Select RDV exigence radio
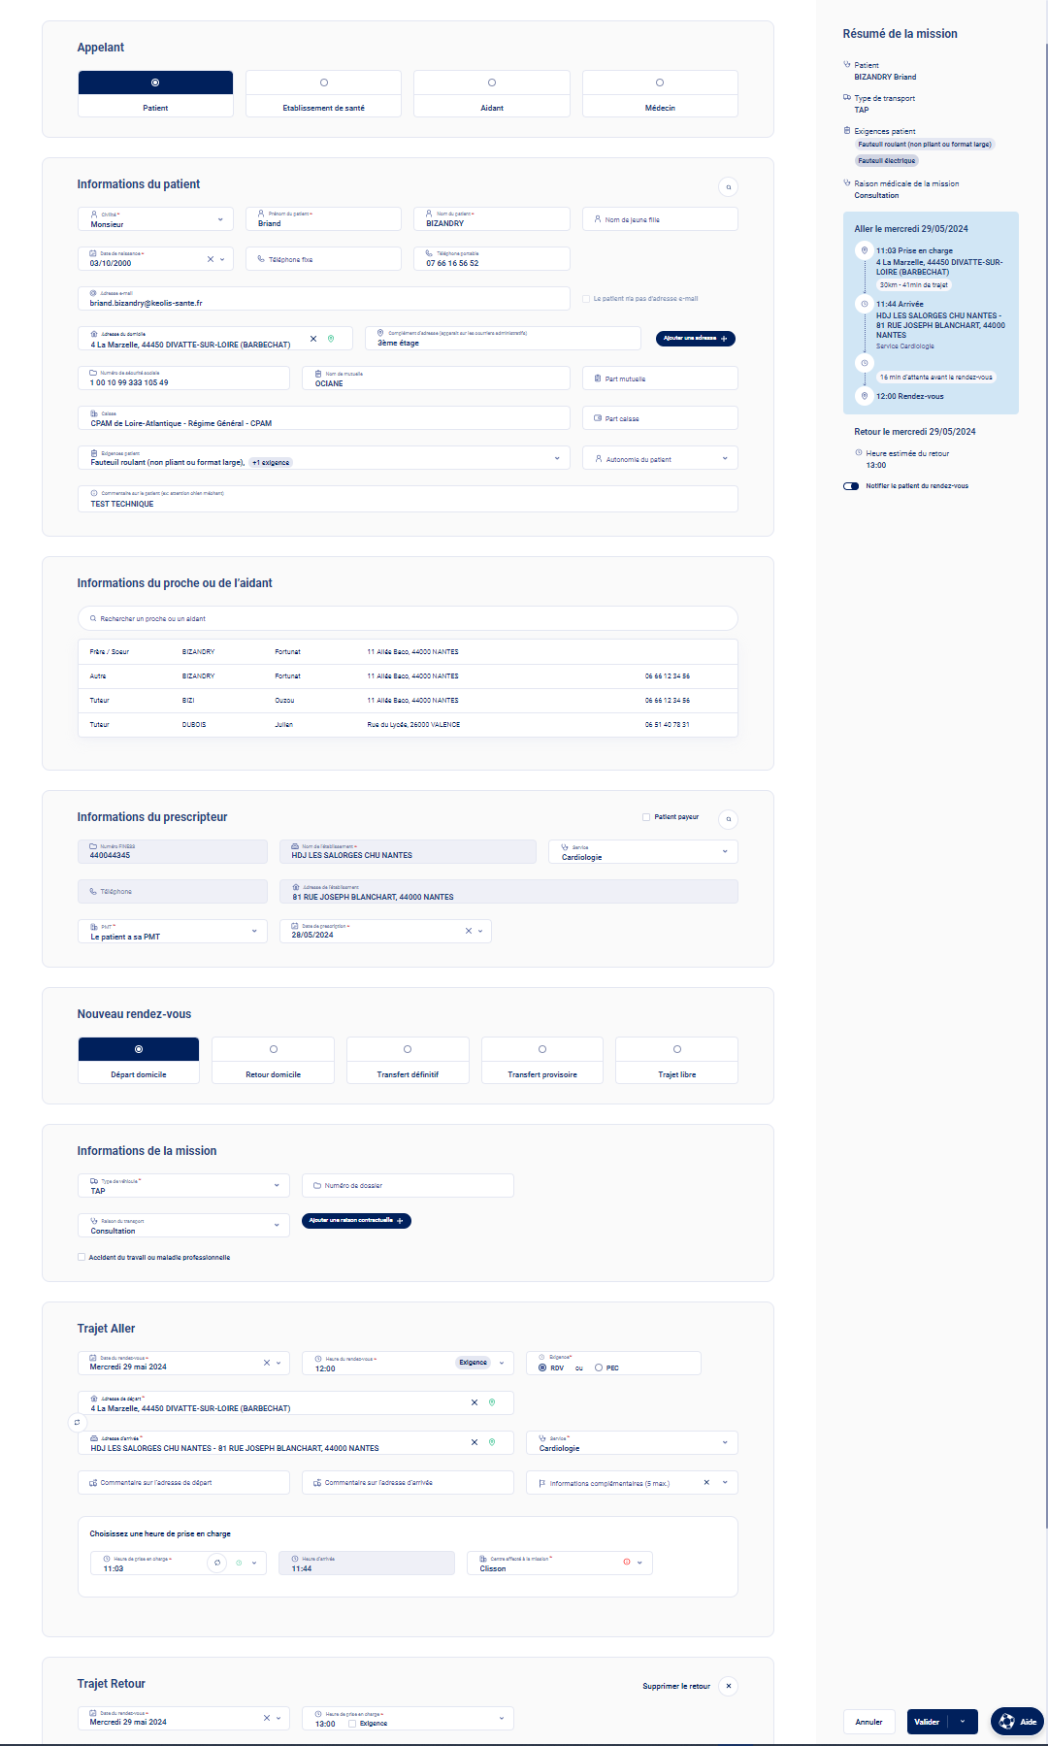The width and height of the screenshot is (1048, 1746). coord(542,1367)
